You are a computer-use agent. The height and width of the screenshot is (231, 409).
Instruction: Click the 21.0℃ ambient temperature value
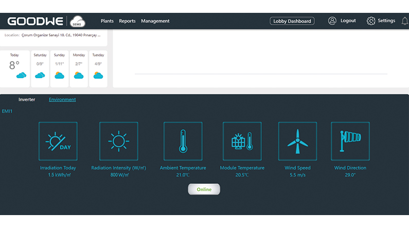click(x=183, y=175)
